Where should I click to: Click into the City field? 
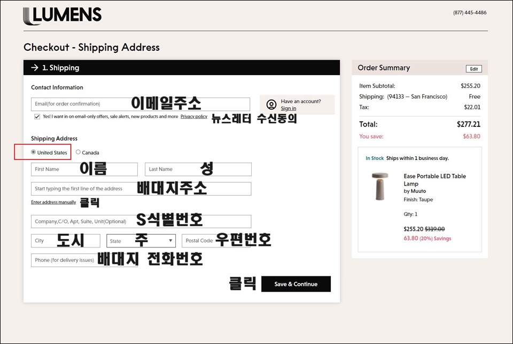[65, 241]
